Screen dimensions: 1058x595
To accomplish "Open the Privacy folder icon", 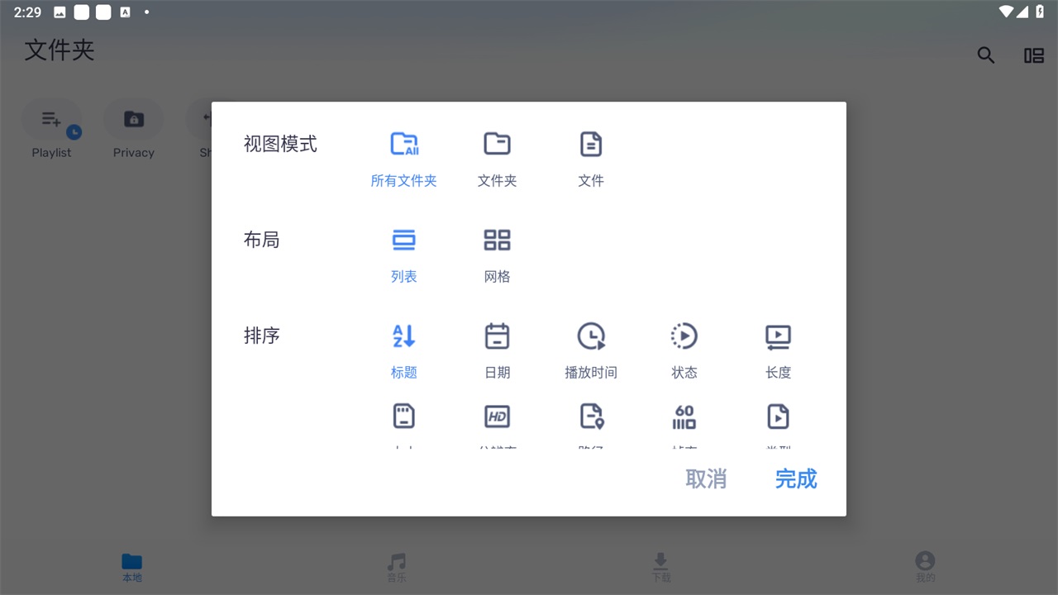I will point(133,119).
